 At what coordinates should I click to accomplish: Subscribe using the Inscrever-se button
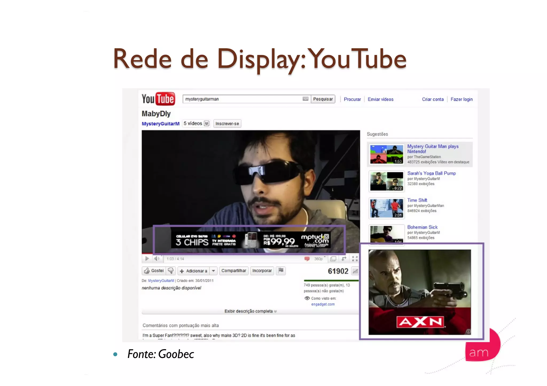227,124
